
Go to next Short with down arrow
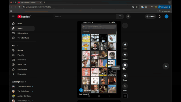[x=166, y=66]
